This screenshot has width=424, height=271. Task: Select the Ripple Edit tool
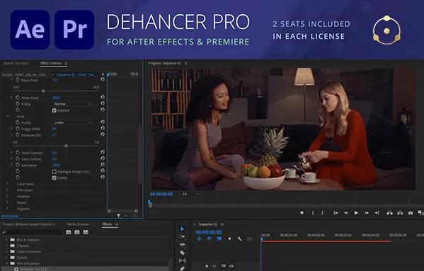pos(182,245)
